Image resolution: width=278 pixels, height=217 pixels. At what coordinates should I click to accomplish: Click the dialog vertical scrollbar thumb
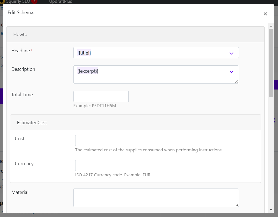coord(271,63)
